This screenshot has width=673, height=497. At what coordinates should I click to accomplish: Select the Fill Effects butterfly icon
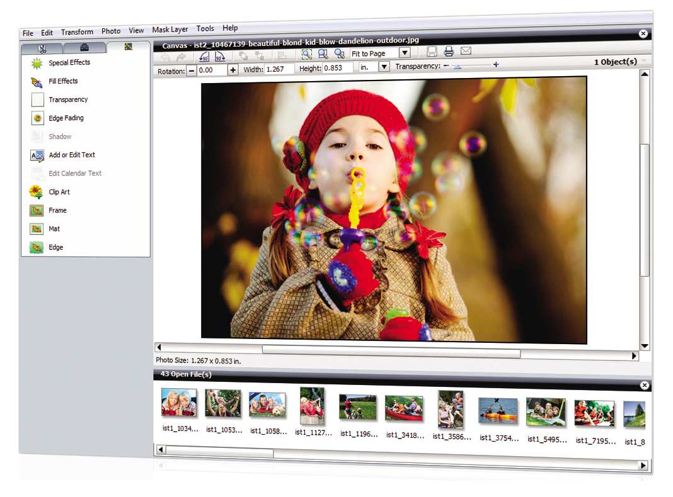pos(37,82)
